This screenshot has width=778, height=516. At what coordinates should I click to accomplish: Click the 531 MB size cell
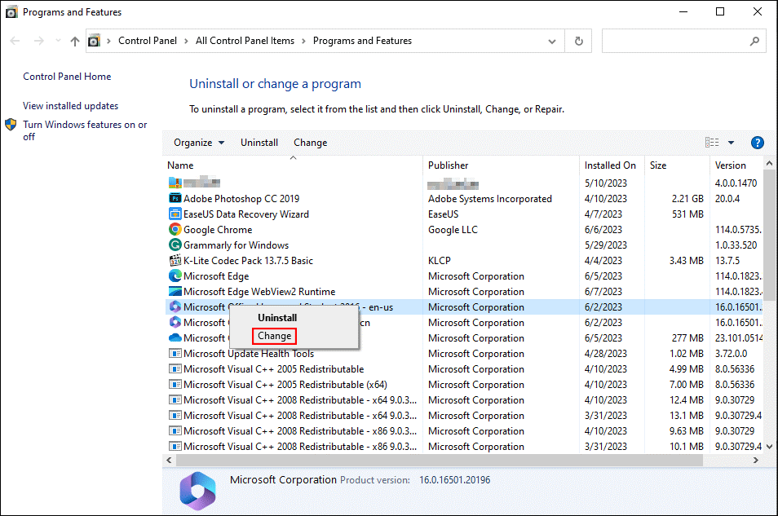687,214
